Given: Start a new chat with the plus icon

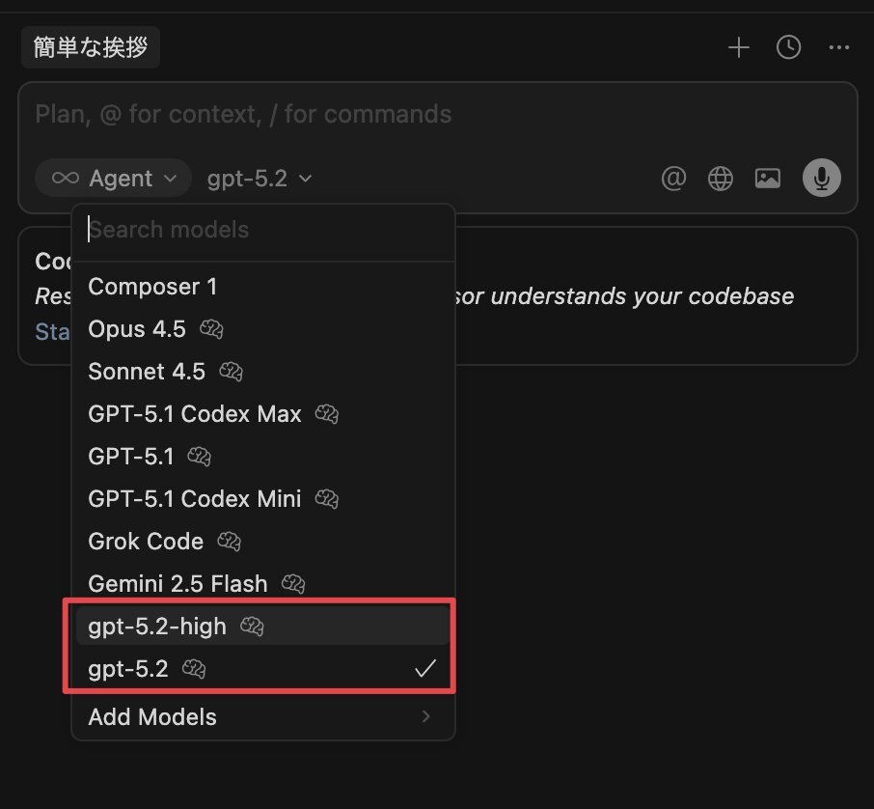Looking at the screenshot, I should tap(738, 46).
